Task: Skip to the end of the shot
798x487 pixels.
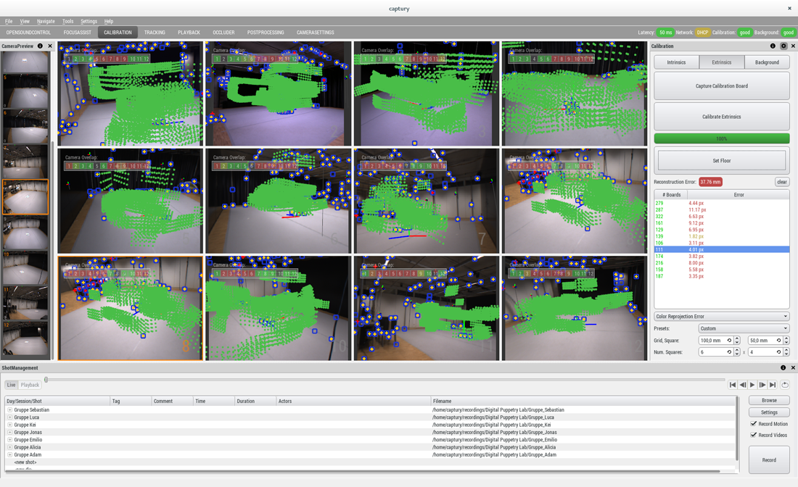Action: pos(773,385)
